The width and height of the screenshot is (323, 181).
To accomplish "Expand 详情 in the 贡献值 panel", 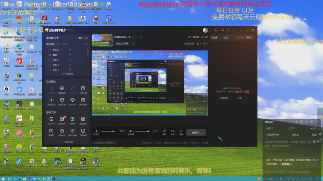I will [249, 37].
